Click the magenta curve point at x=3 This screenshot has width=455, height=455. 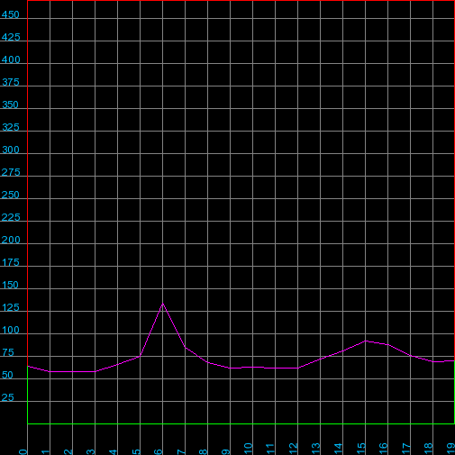(96, 371)
